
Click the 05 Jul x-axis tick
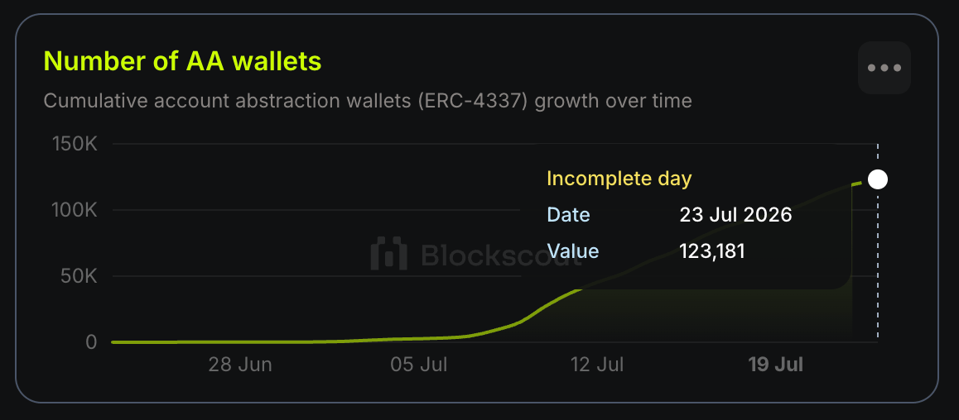click(419, 365)
